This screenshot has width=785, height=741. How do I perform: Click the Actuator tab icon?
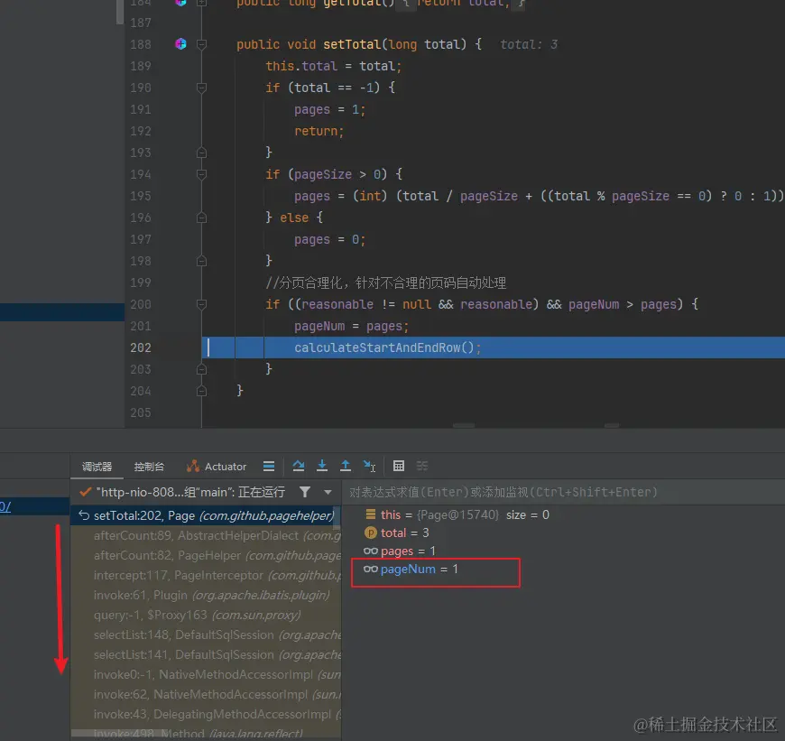pyautogui.click(x=193, y=466)
